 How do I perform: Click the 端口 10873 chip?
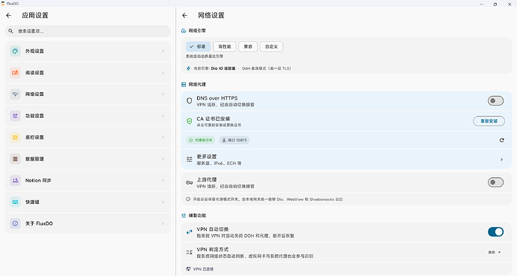click(235, 140)
